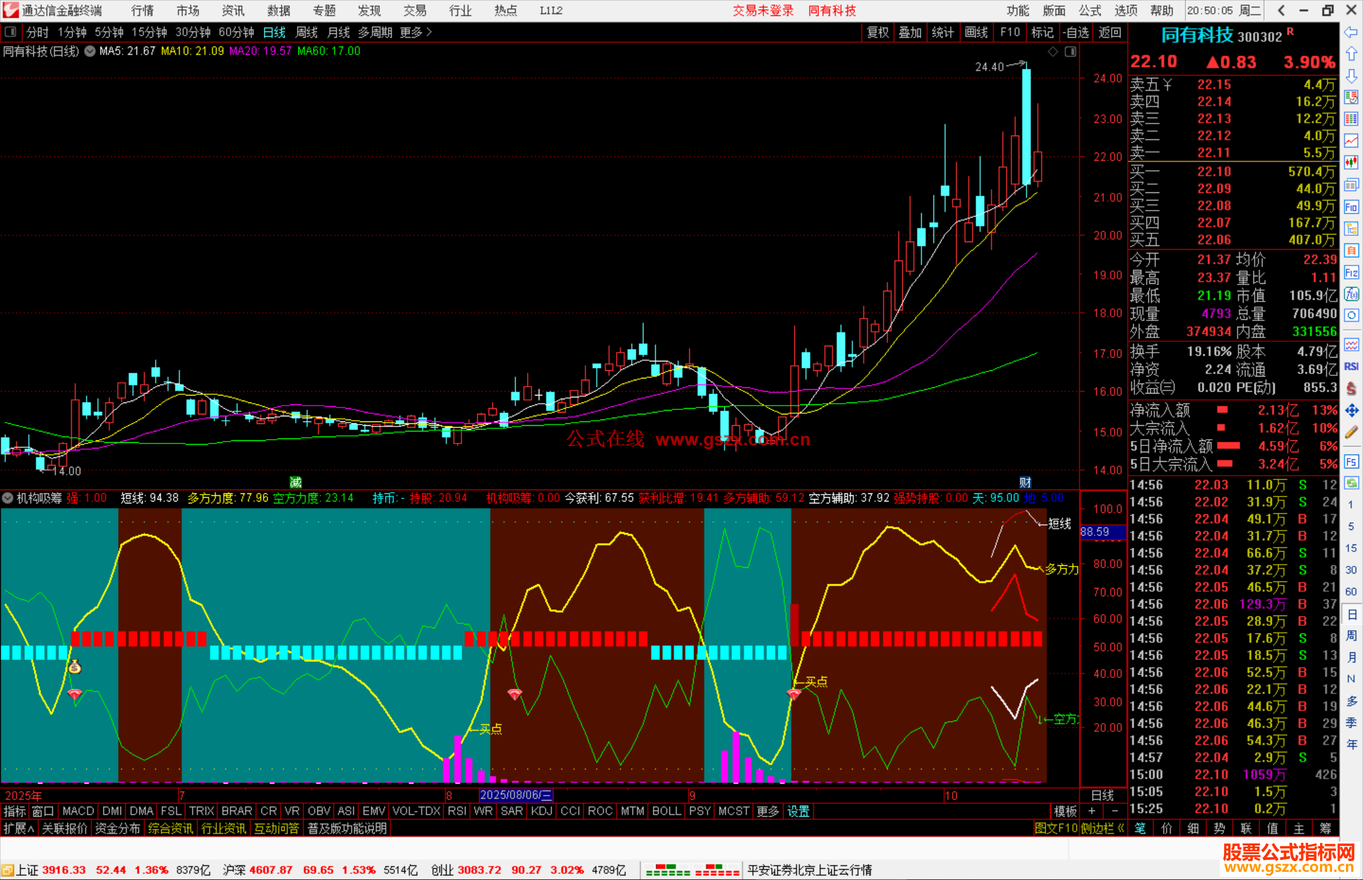This screenshot has width=1363, height=880.
Task: Toggle the 同有科技(日线) indicator round button
Action: [x=90, y=52]
